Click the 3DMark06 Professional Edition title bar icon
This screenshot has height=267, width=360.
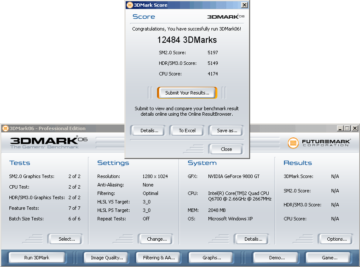pyautogui.click(x=6, y=128)
